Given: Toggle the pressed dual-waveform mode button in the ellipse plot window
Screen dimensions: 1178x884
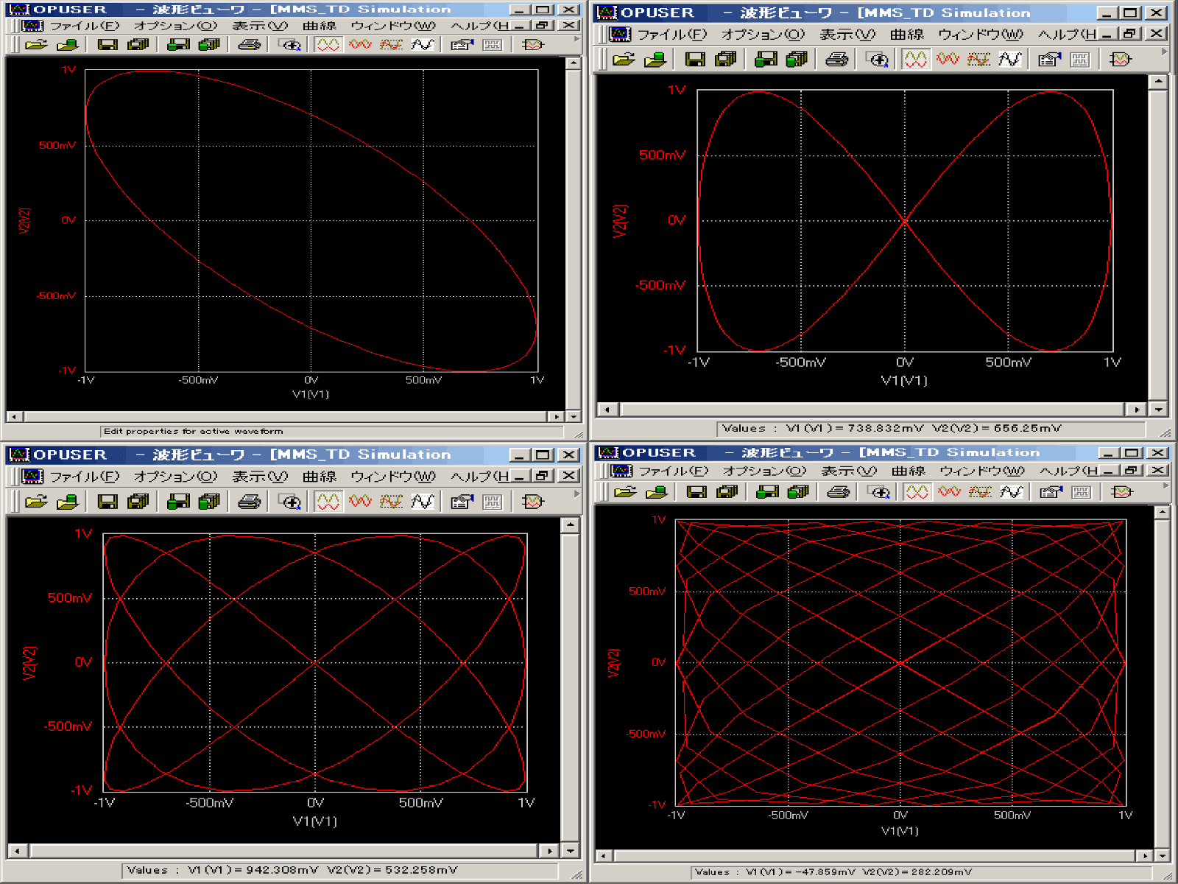Looking at the screenshot, I should tap(328, 45).
